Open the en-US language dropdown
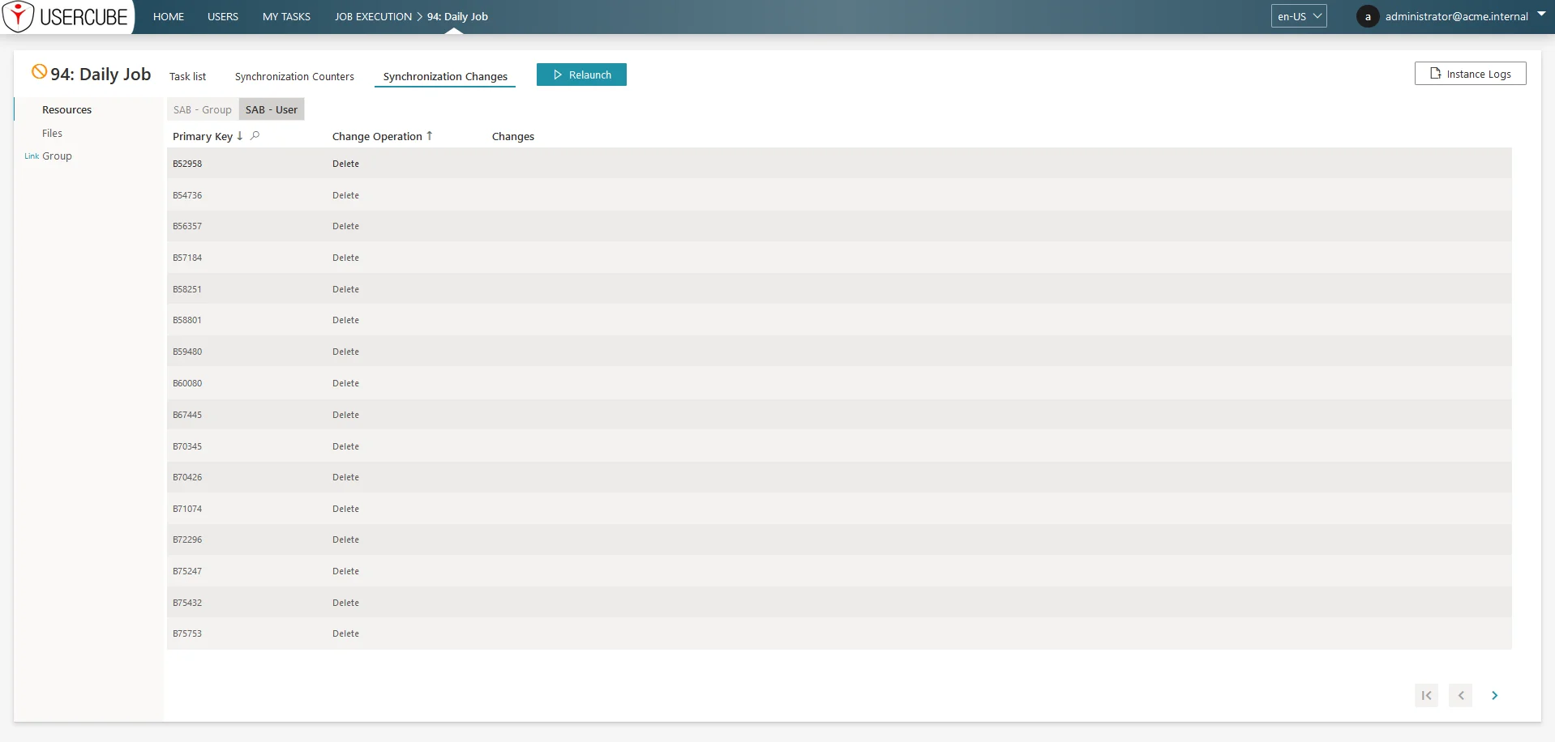This screenshot has height=742, width=1555. point(1299,16)
